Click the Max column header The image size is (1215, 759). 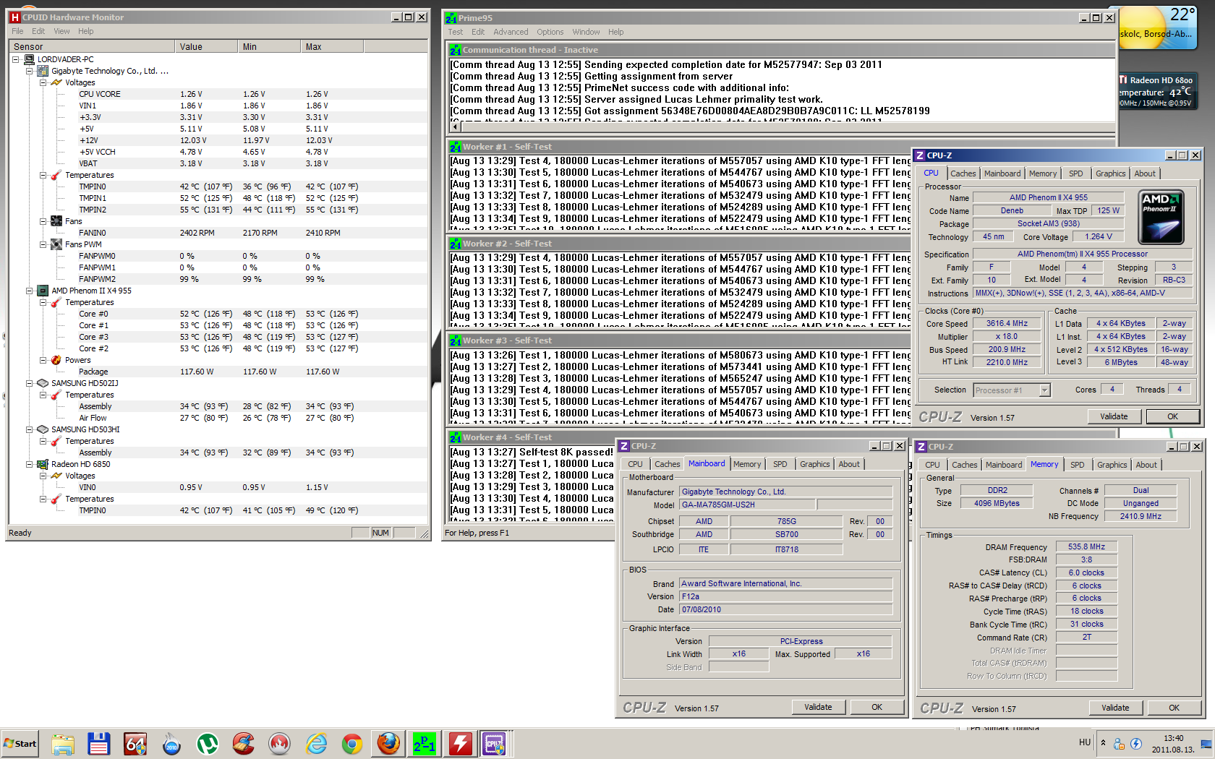click(x=332, y=46)
